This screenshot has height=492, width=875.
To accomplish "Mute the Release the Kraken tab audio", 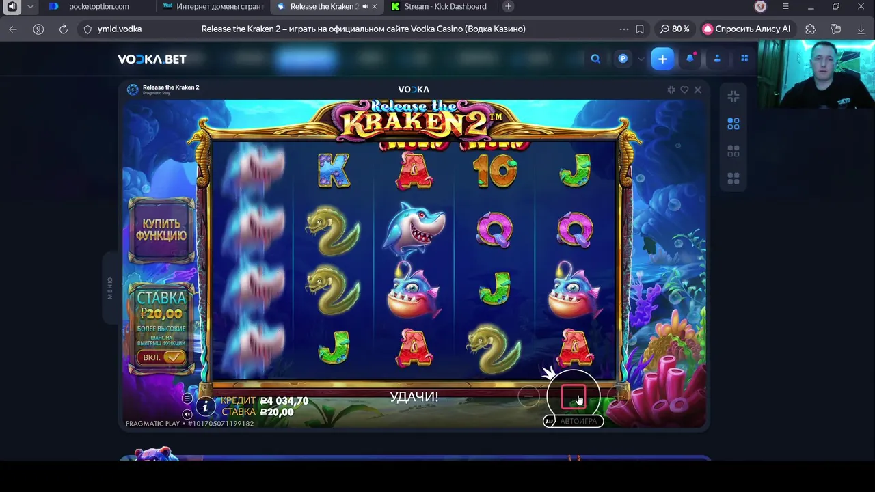I will tap(365, 6).
